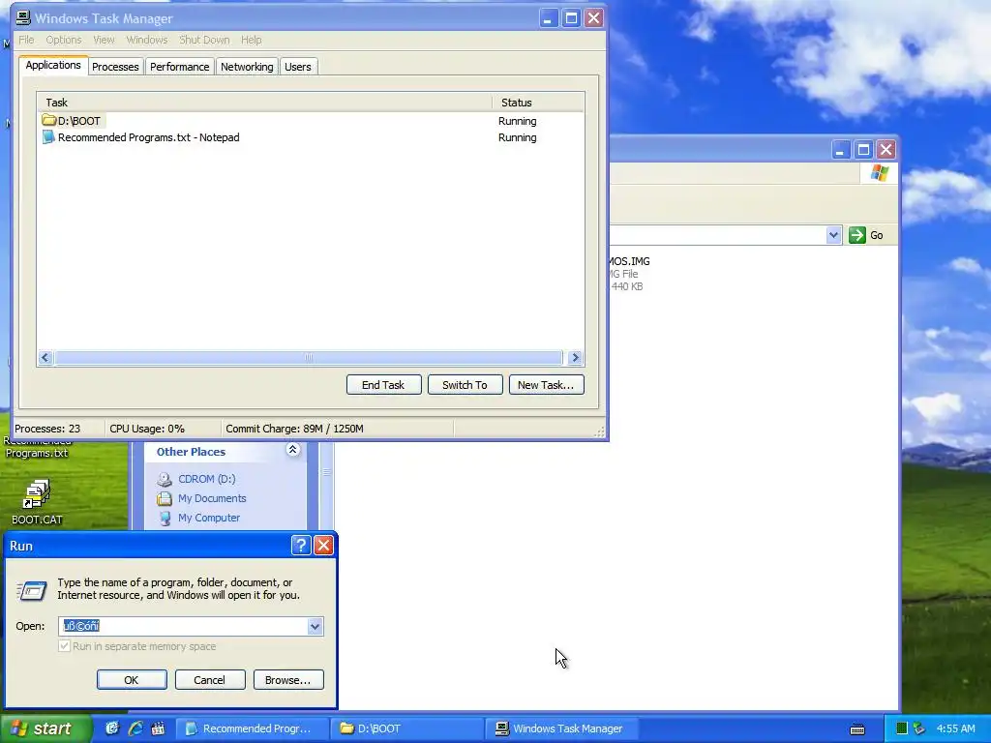Select the MOS.IMG file in Explorer
The width and height of the screenshot is (991, 743).
click(x=628, y=274)
